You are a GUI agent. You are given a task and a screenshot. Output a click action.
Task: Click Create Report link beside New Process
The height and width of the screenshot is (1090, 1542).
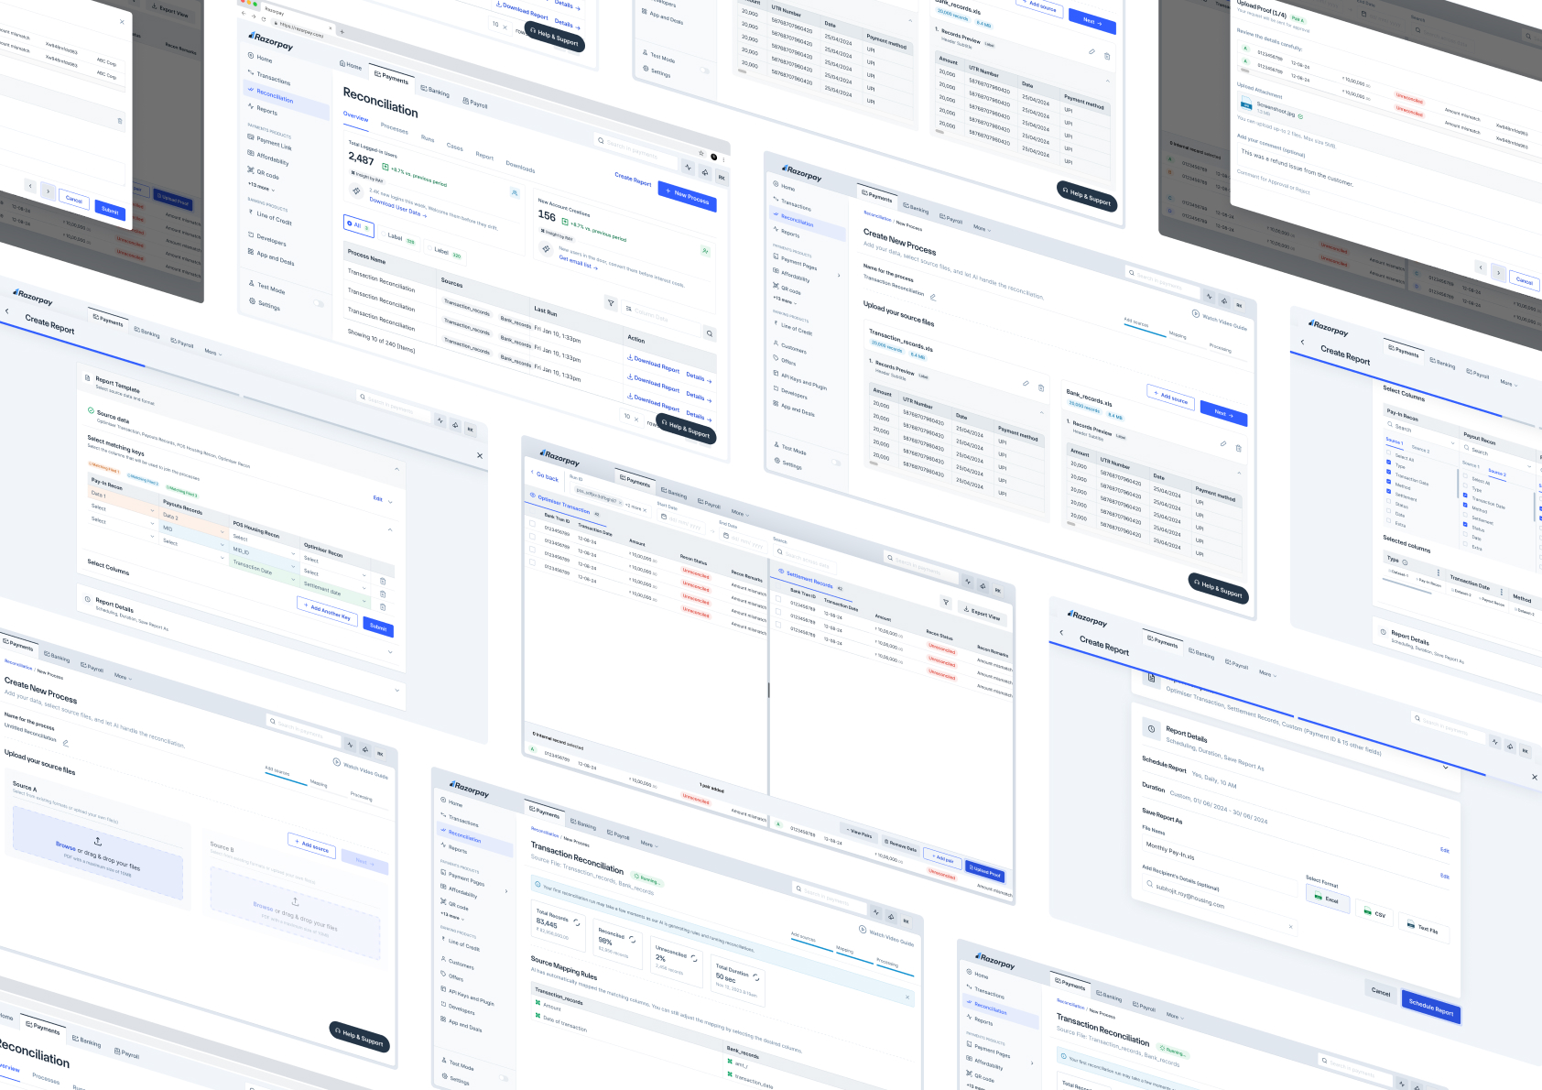click(633, 180)
